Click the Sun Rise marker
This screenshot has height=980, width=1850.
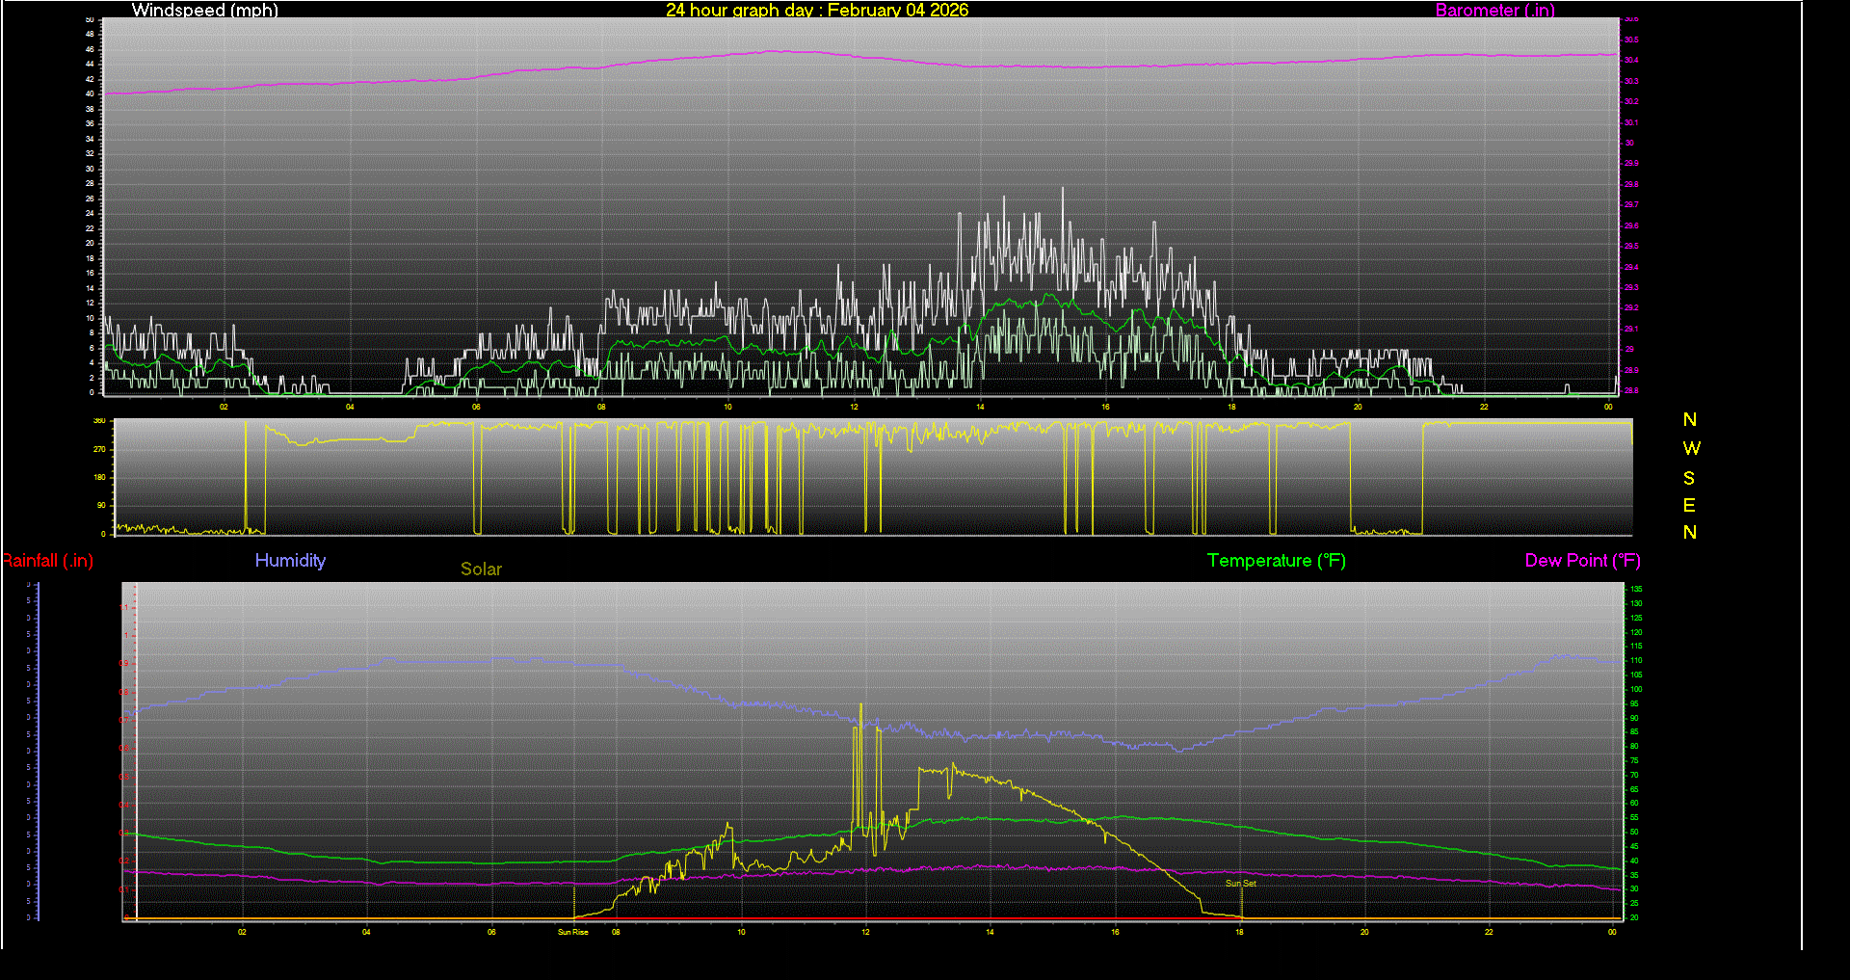tap(572, 932)
